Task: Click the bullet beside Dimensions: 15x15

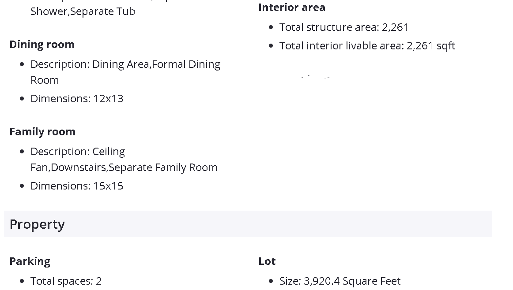Action: point(22,186)
